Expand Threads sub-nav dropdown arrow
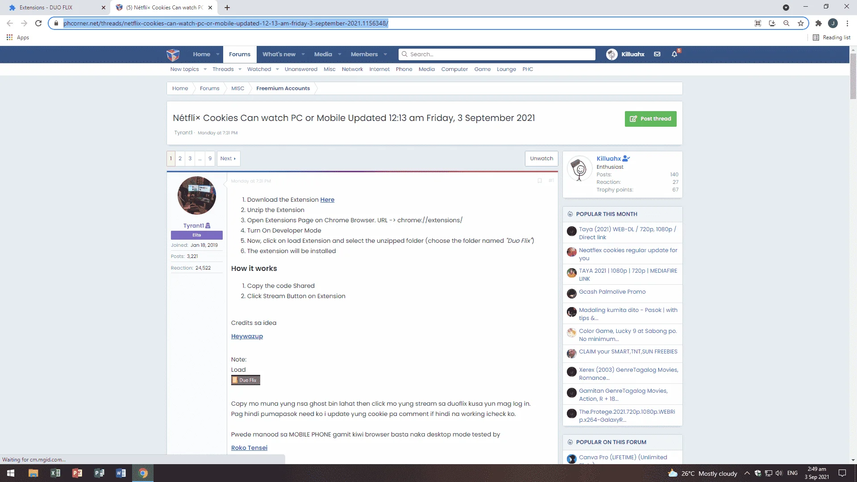This screenshot has width=857, height=482. coord(240,69)
